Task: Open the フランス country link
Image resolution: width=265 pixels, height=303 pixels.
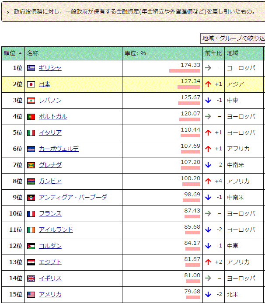Action: point(50,214)
